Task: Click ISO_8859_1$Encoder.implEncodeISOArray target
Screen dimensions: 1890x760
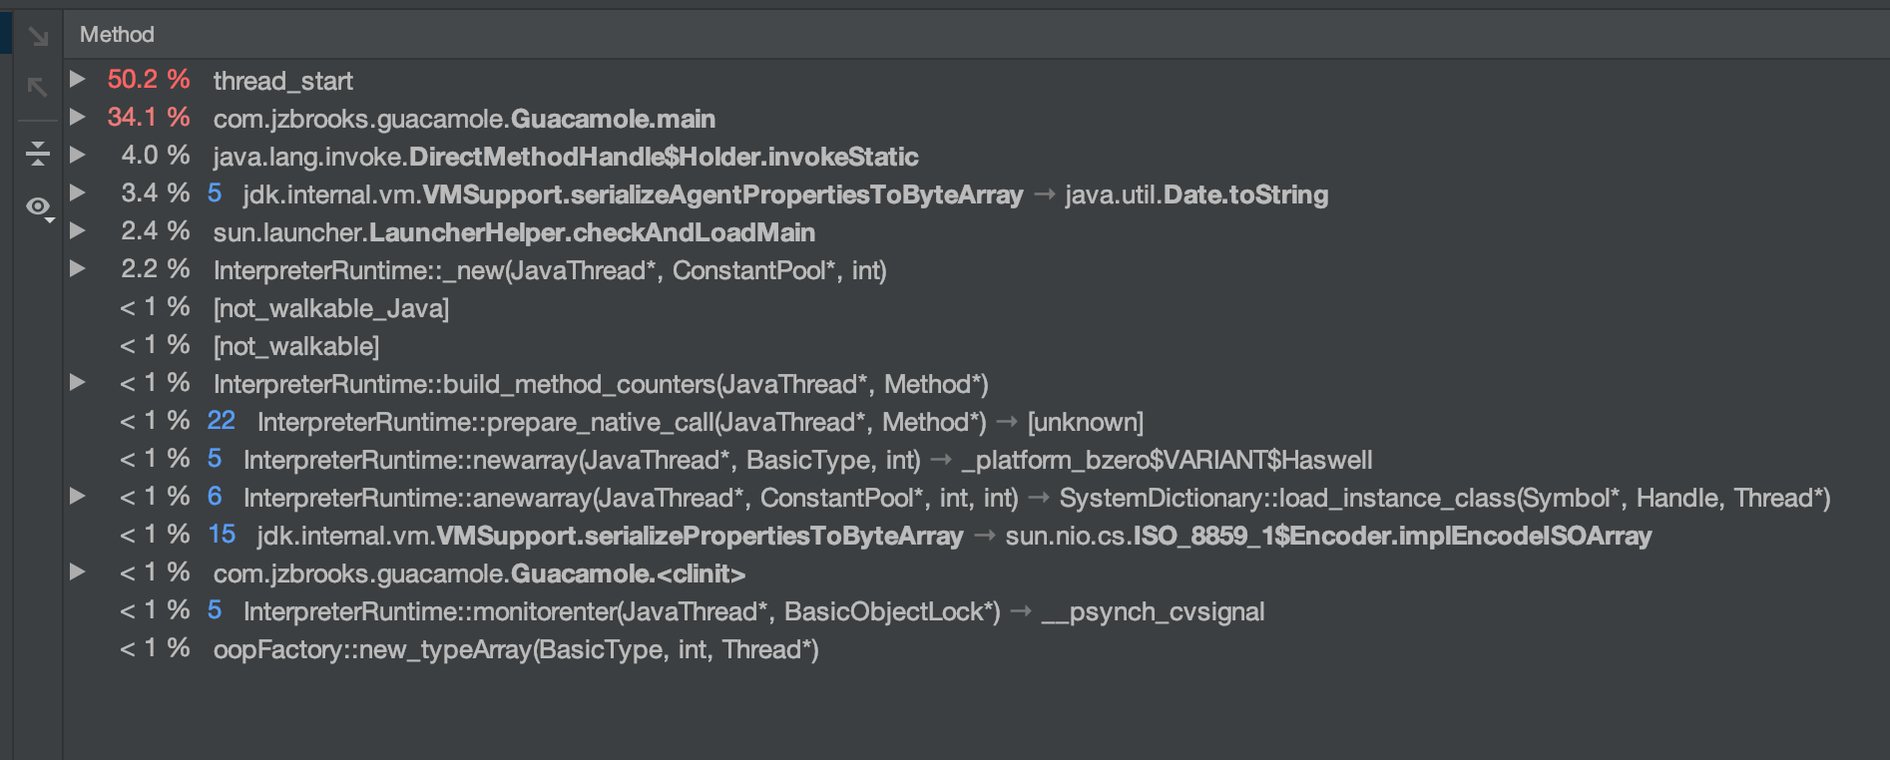Action: click(x=1328, y=536)
